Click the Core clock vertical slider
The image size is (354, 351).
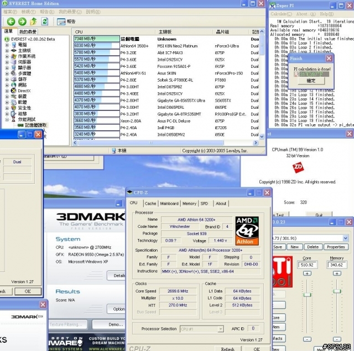pos(306,295)
